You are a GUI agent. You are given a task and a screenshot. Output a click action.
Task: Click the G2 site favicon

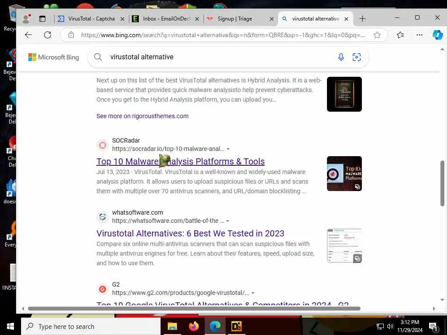click(x=102, y=289)
